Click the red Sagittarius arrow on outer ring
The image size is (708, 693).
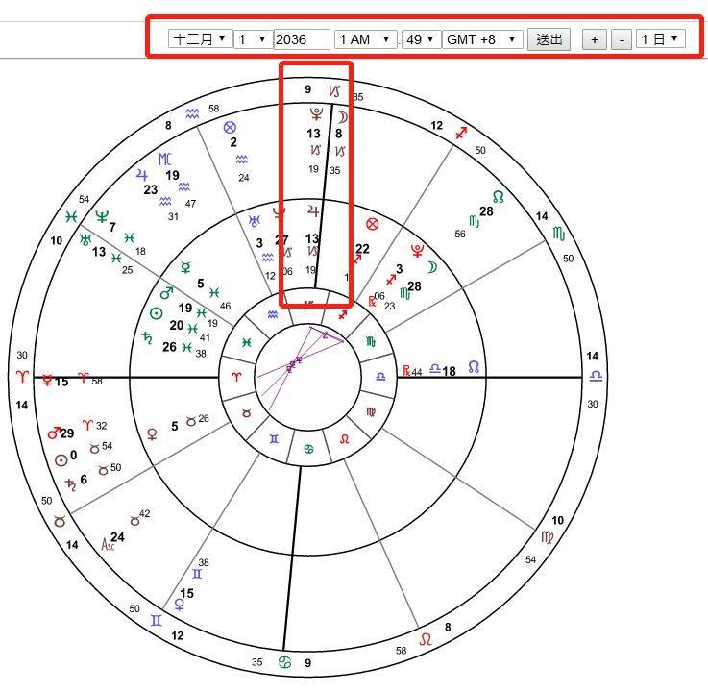pos(463,132)
